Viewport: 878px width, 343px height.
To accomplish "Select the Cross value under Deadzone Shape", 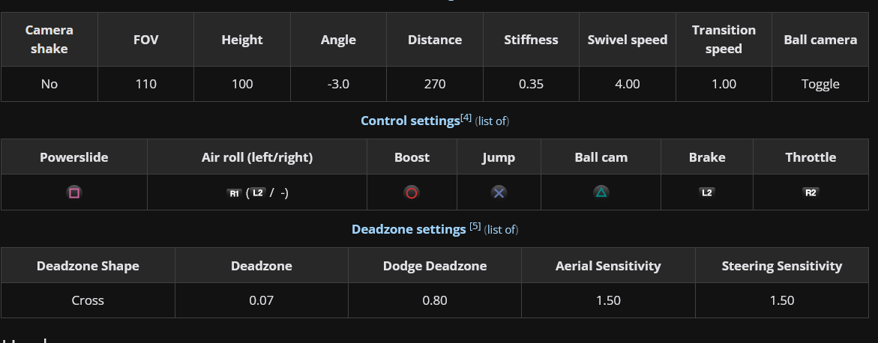I will (88, 300).
